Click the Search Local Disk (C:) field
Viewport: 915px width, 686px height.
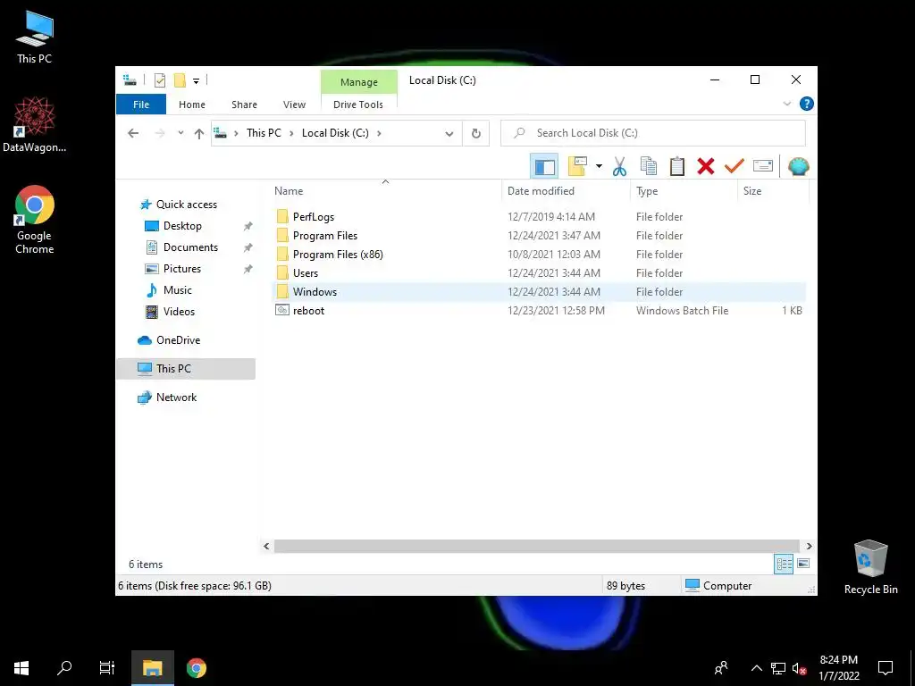coord(653,133)
